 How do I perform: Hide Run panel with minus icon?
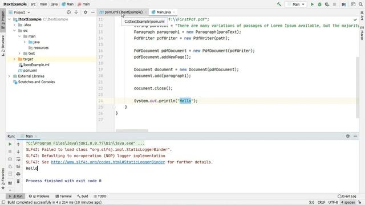[x=355, y=136]
